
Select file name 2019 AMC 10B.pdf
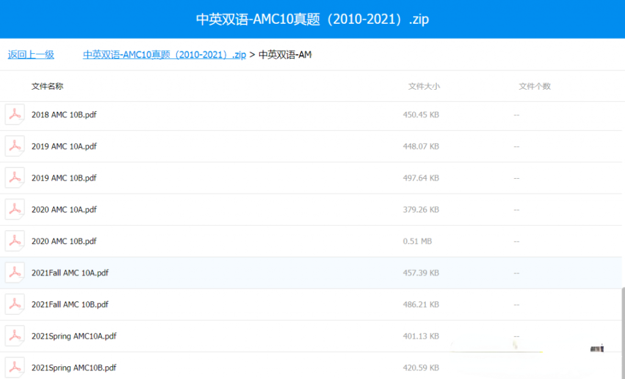[64, 178]
